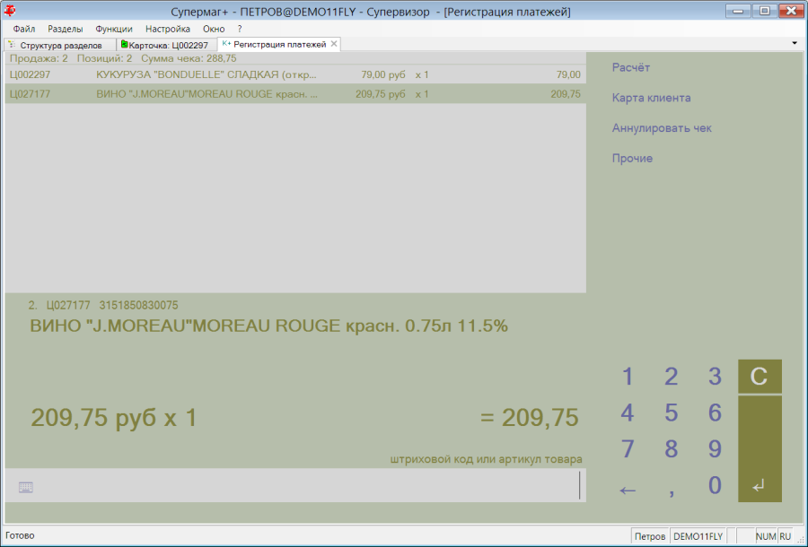Maximize the Супермаг+ window
Viewport: 808px width, 547px height.
[764, 11]
